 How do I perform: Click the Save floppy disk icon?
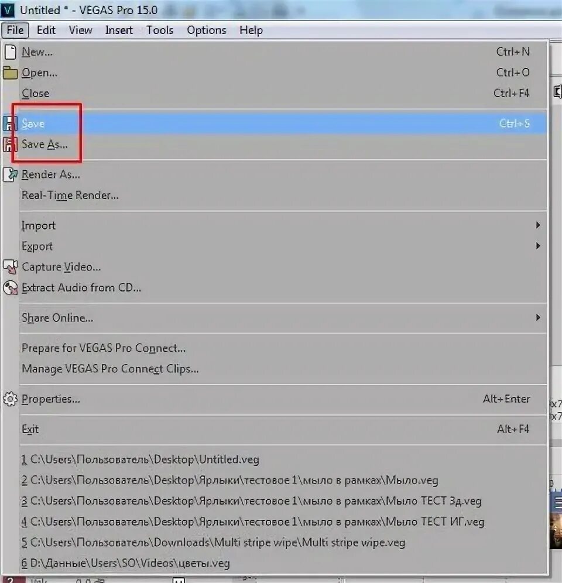coord(10,124)
